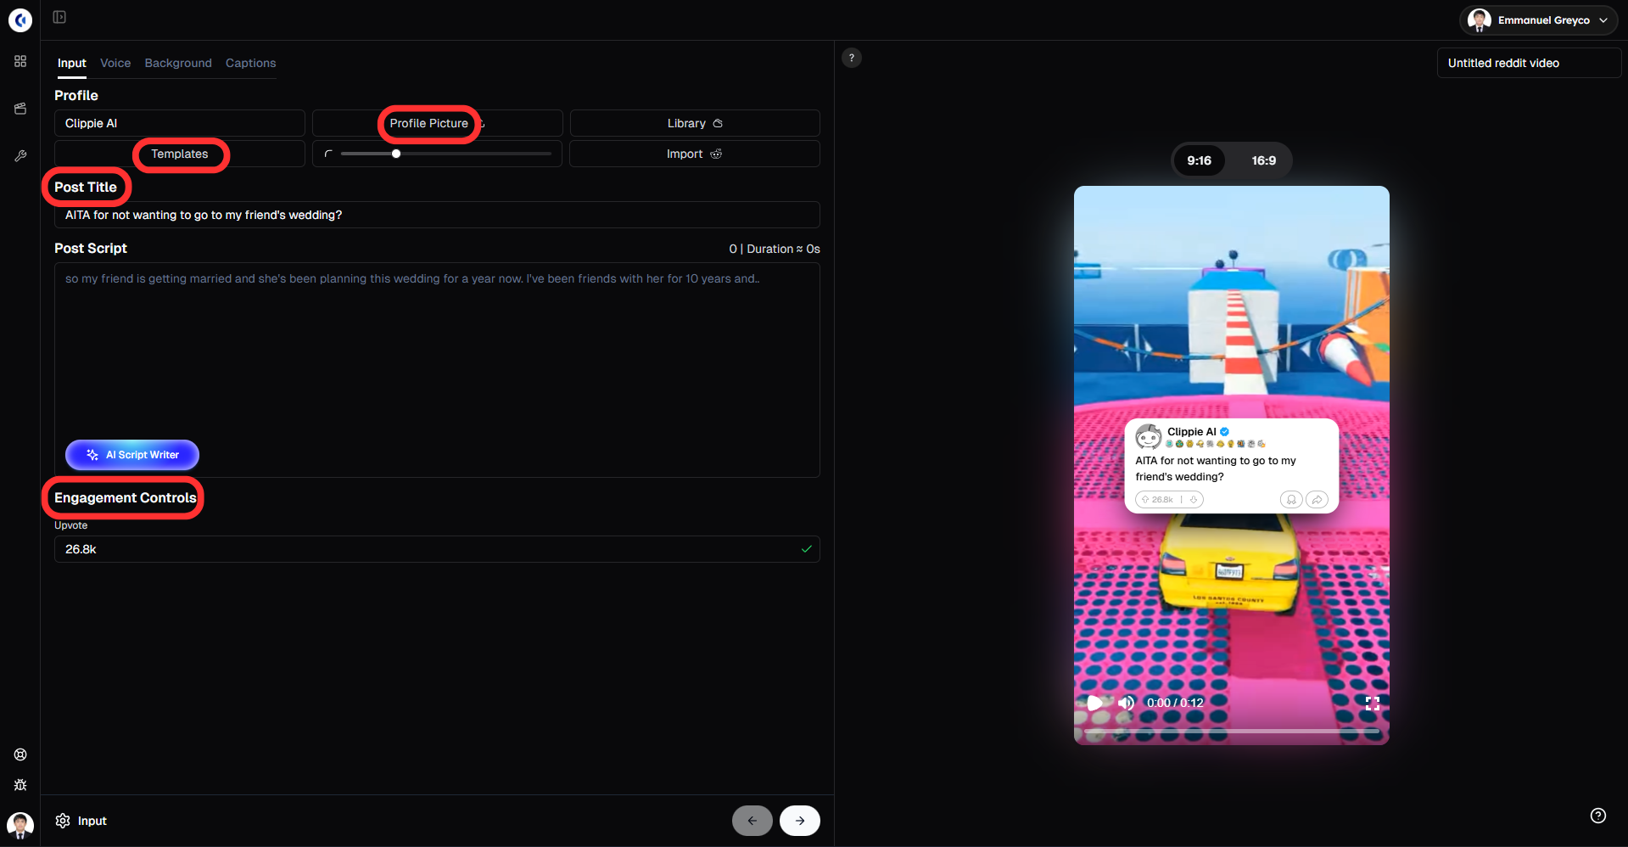Open the clapperboard videos icon in the left sidebar
This screenshot has width=1628, height=847.
point(20,109)
